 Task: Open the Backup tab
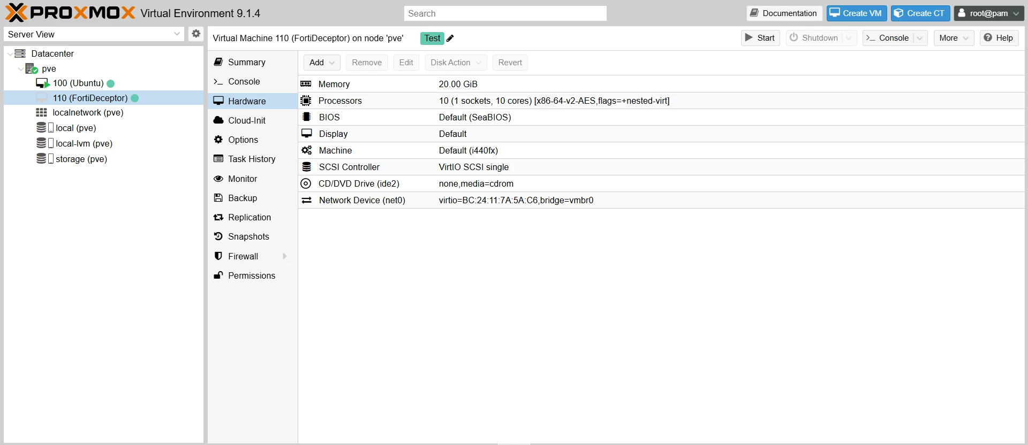point(253,198)
